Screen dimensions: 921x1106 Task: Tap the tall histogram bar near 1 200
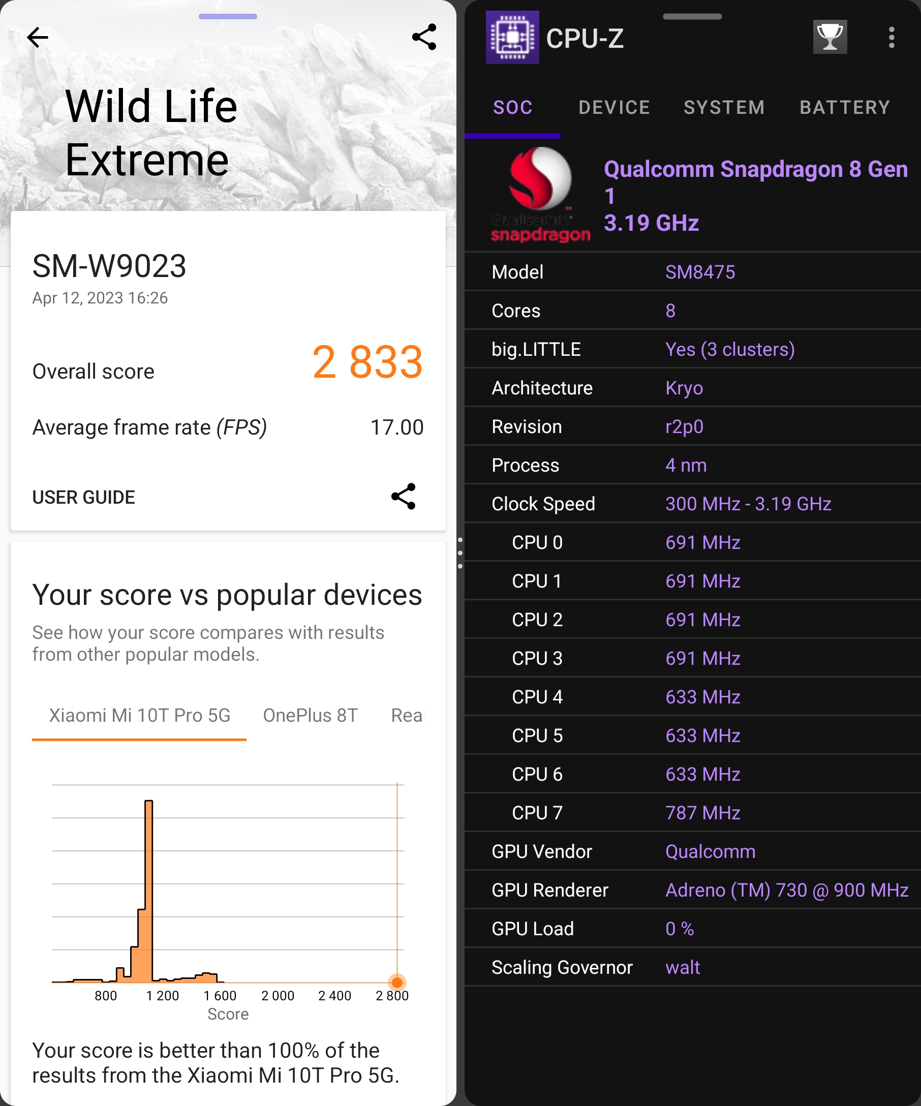[148, 890]
